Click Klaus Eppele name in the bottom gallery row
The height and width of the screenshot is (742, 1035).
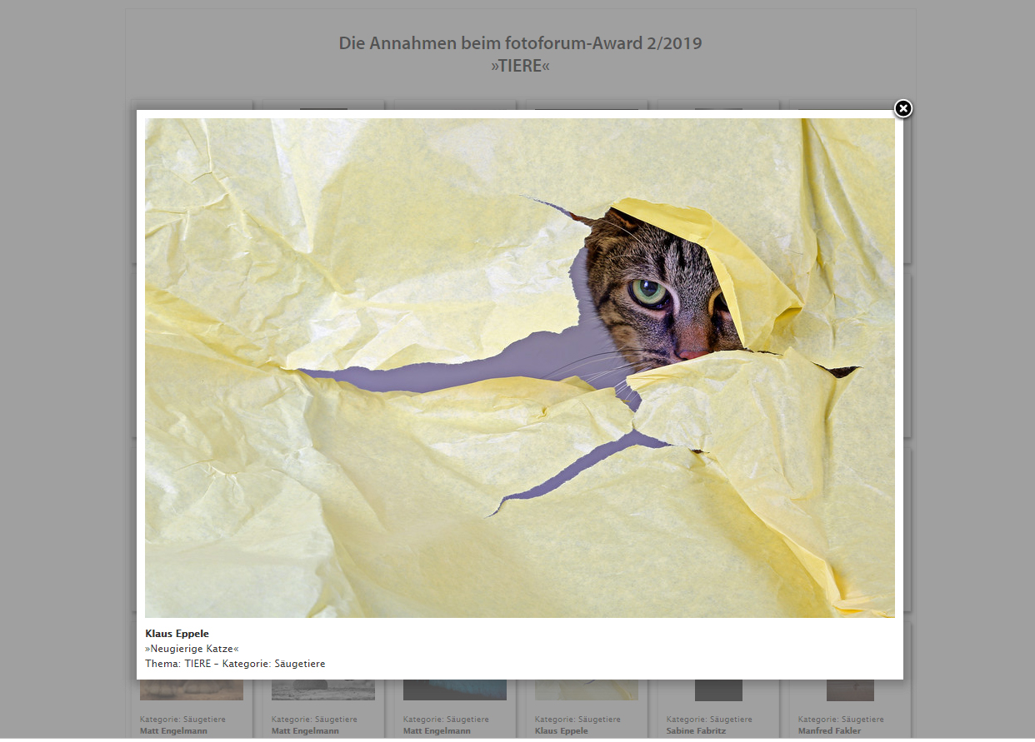coord(561,731)
